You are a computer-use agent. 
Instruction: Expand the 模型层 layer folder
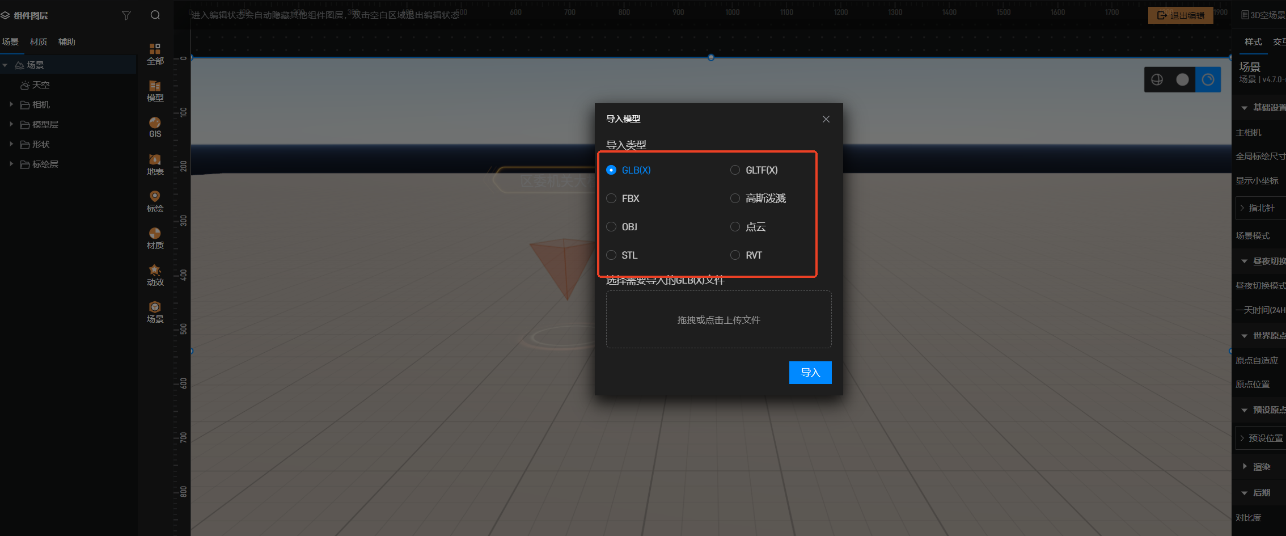[x=11, y=125]
